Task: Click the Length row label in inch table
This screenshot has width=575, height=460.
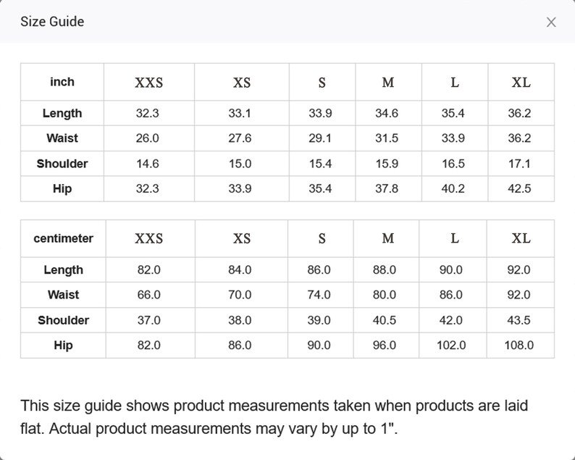Action: [62, 113]
